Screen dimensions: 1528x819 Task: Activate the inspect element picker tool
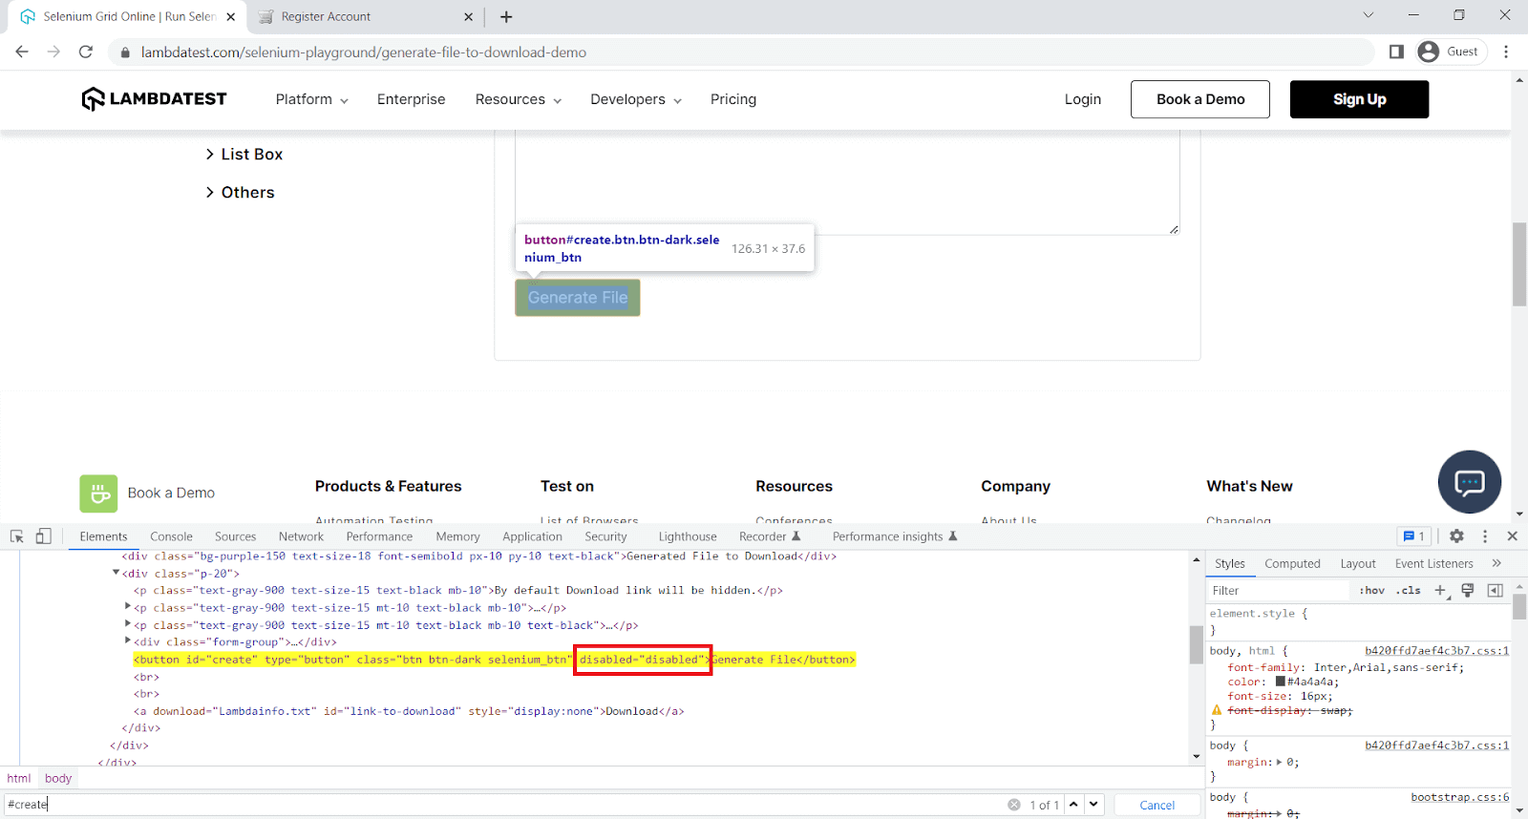click(16, 536)
